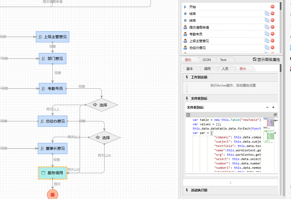The width and height of the screenshot is (291, 199).
Task: Copy the 上级主管意见 activity in list
Action: pos(267,41)
